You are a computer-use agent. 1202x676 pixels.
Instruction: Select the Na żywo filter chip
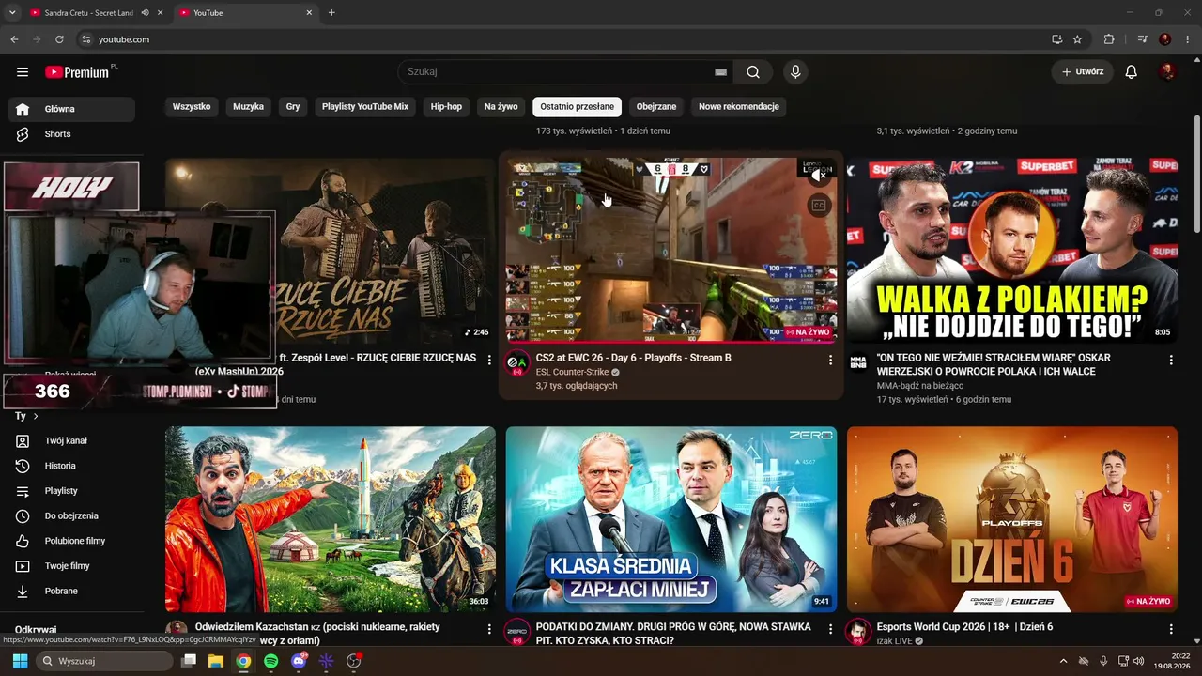[501, 107]
